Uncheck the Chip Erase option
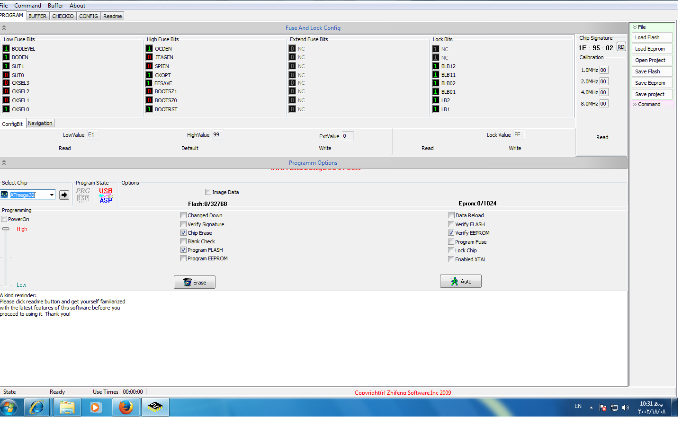Image resolution: width=682 pixels, height=426 pixels. (x=183, y=233)
